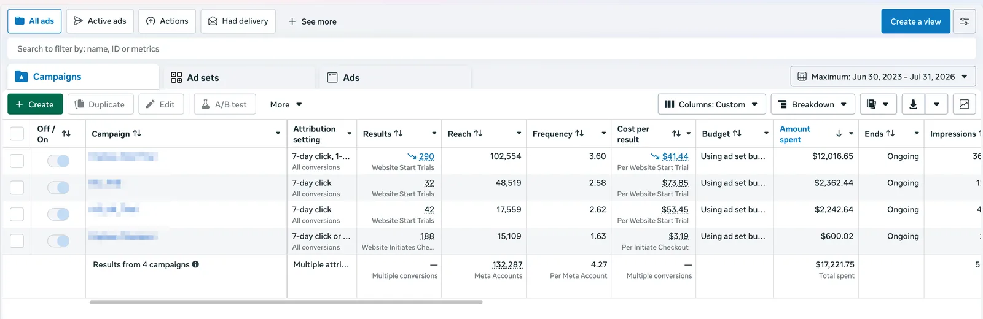Click the A/B test button
The width and height of the screenshot is (983, 319).
tap(225, 104)
